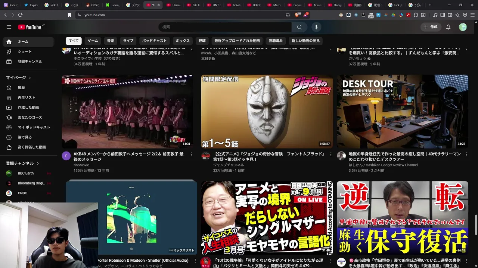Click the 作成 create button

tap(430, 27)
